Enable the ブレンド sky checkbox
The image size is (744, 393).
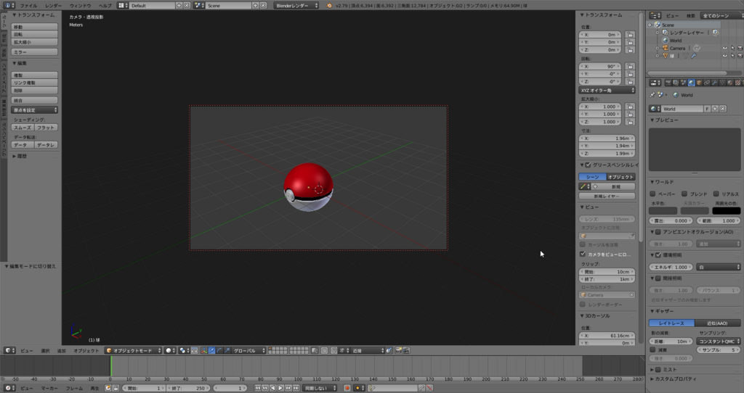tap(684, 194)
